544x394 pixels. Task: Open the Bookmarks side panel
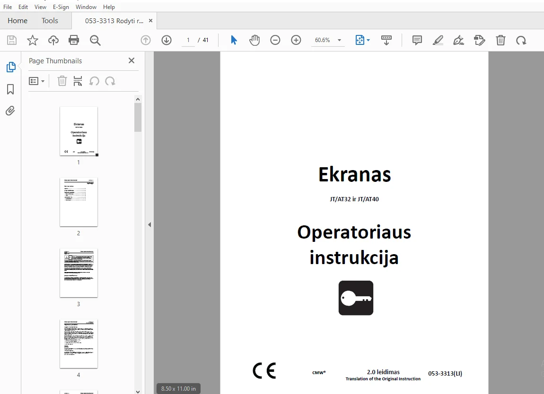point(10,89)
